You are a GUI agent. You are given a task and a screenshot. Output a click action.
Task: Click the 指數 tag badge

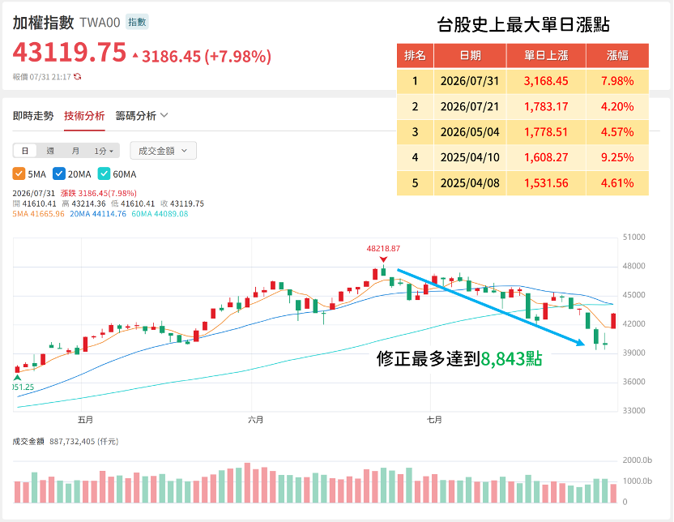(137, 22)
